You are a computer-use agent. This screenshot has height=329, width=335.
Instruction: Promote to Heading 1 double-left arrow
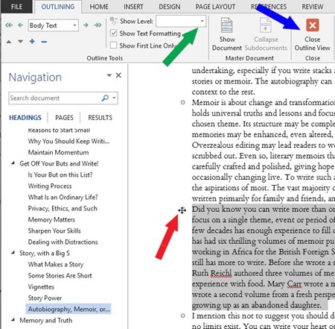pyautogui.click(x=9, y=25)
